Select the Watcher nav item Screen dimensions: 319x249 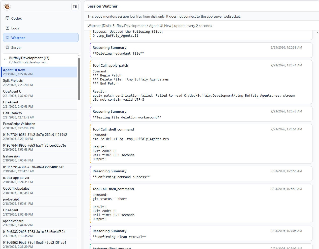tap(41, 38)
